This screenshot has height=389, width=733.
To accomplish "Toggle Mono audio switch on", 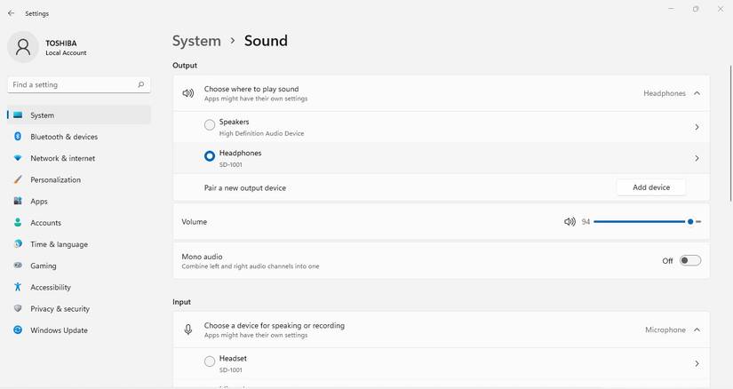I will click(690, 260).
